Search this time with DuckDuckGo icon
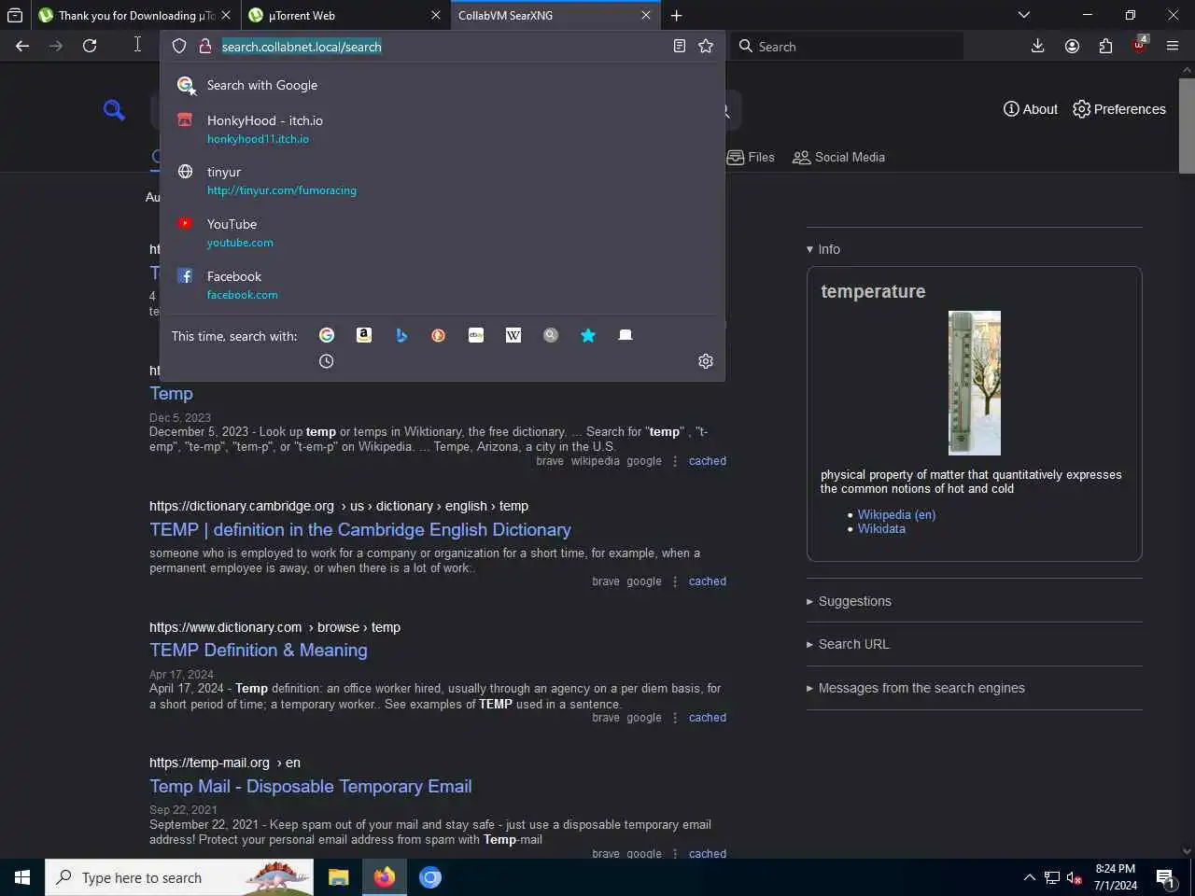This screenshot has height=896, width=1195. [x=439, y=335]
